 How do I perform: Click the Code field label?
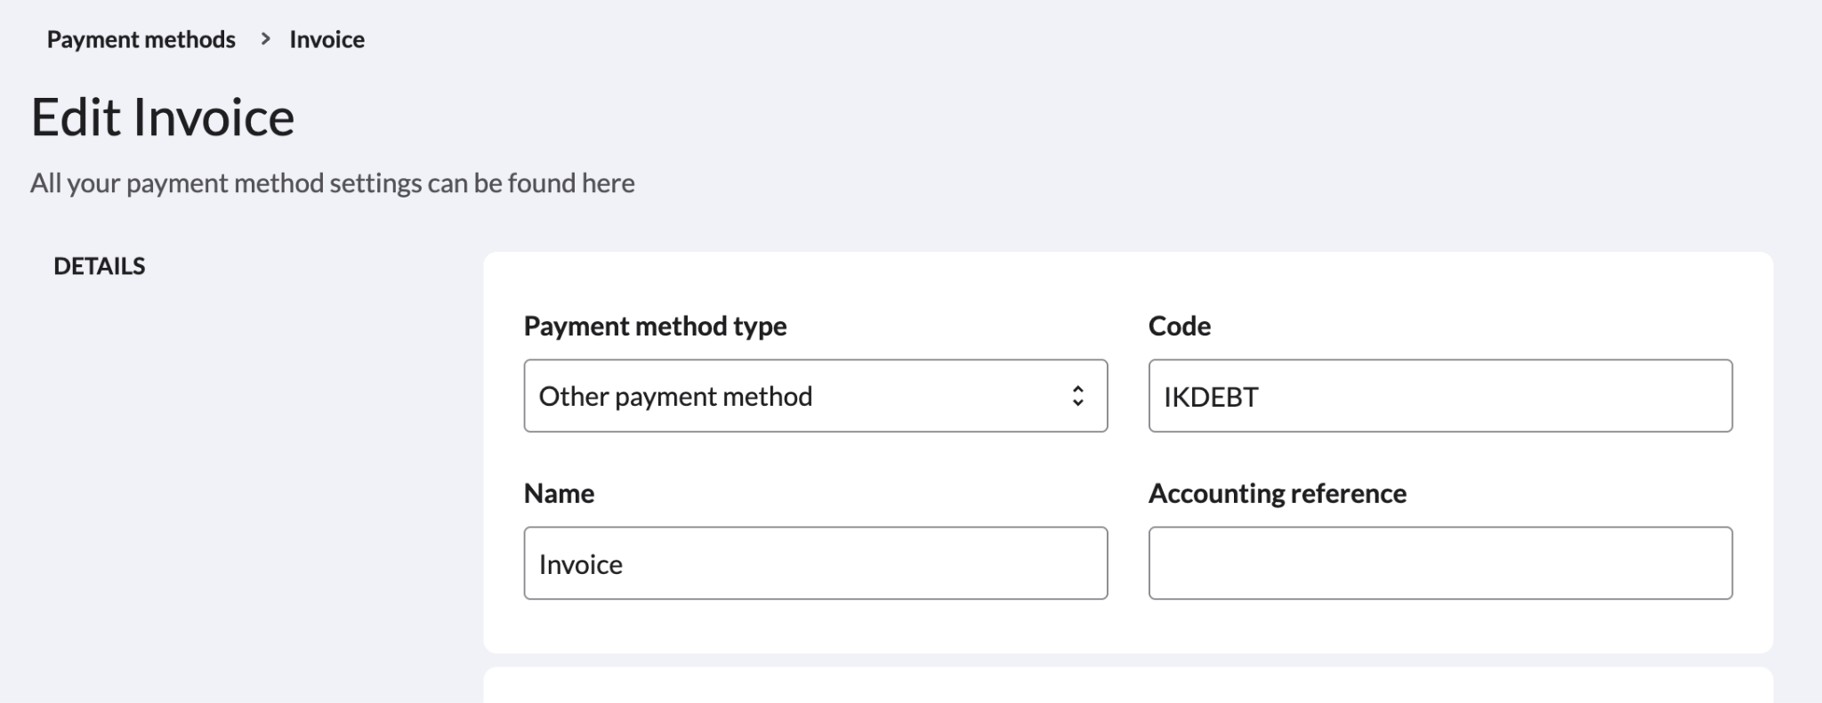[x=1179, y=327]
